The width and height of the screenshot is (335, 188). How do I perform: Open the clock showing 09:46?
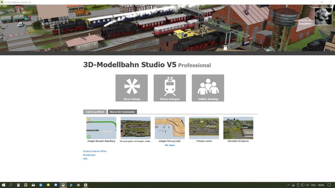point(321,185)
